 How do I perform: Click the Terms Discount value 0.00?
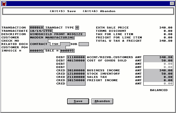(x=168, y=31)
